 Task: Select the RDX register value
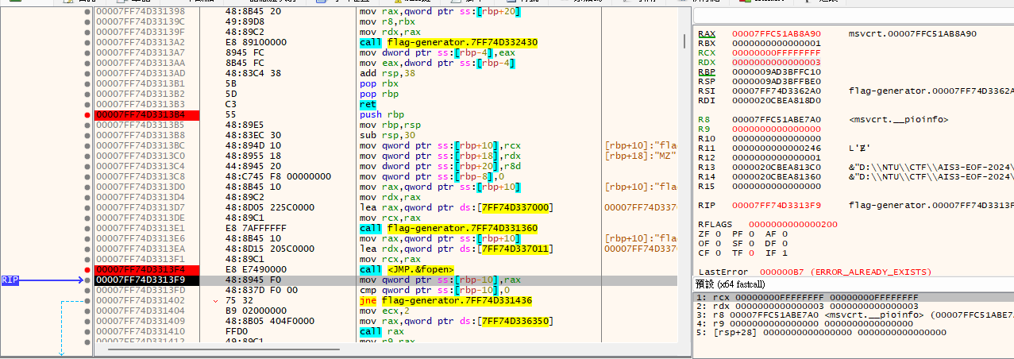point(777,62)
